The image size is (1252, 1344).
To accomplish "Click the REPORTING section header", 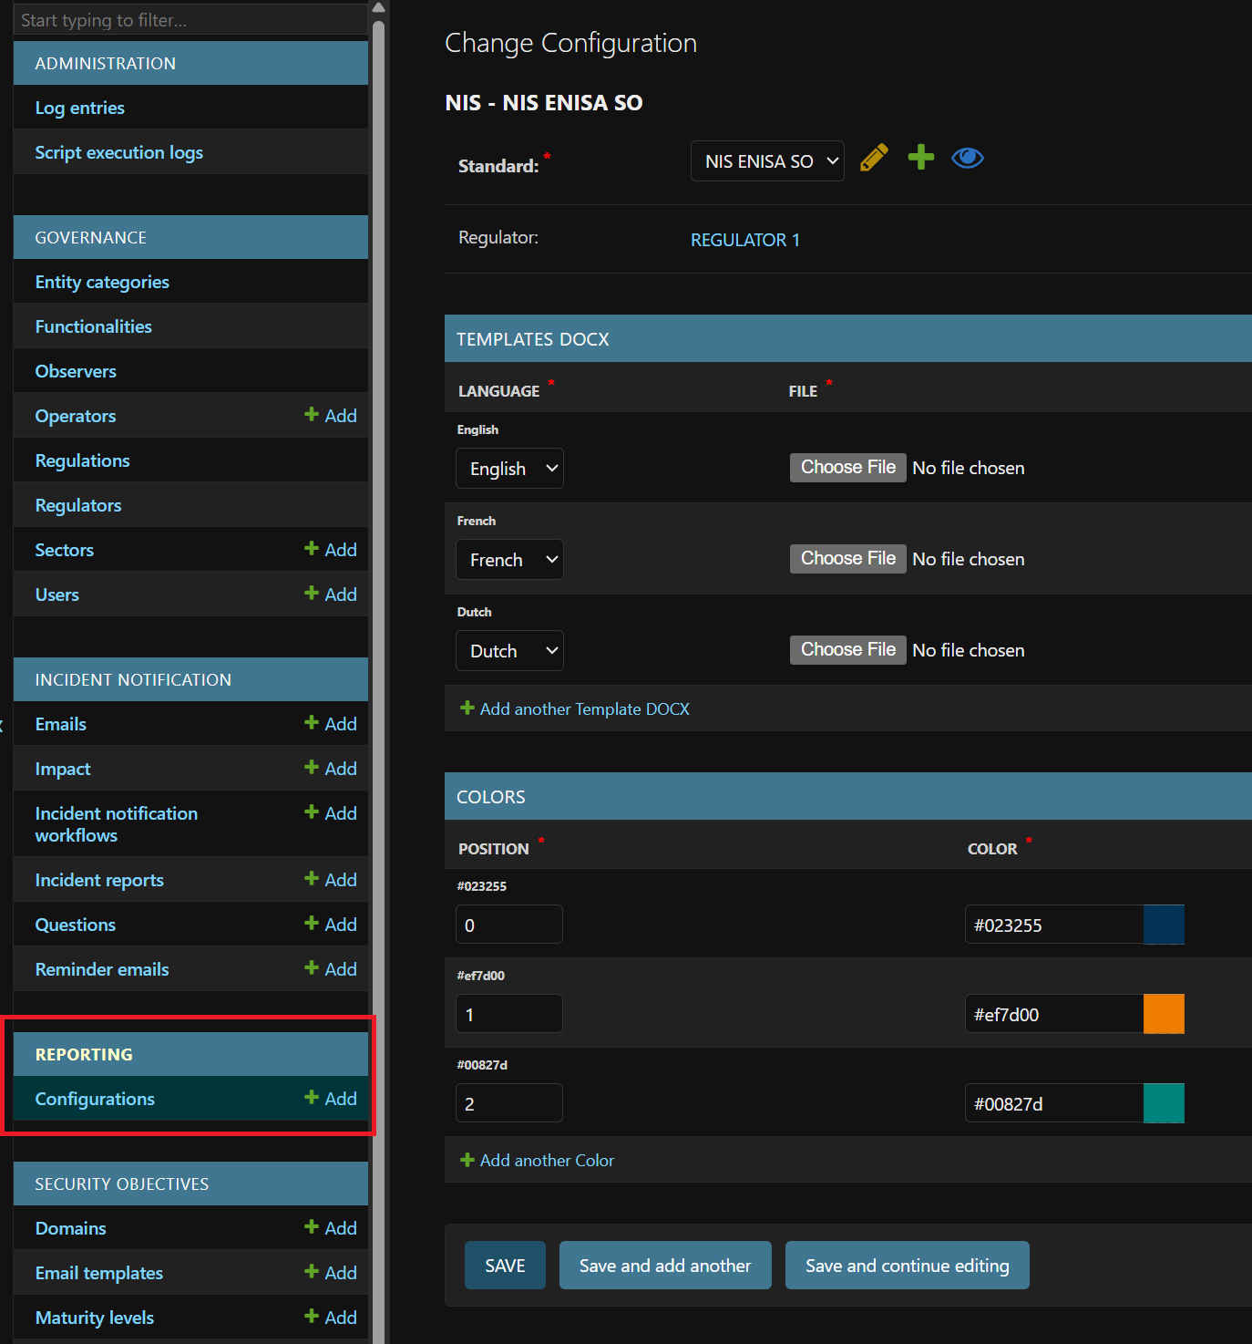I will click(x=190, y=1054).
